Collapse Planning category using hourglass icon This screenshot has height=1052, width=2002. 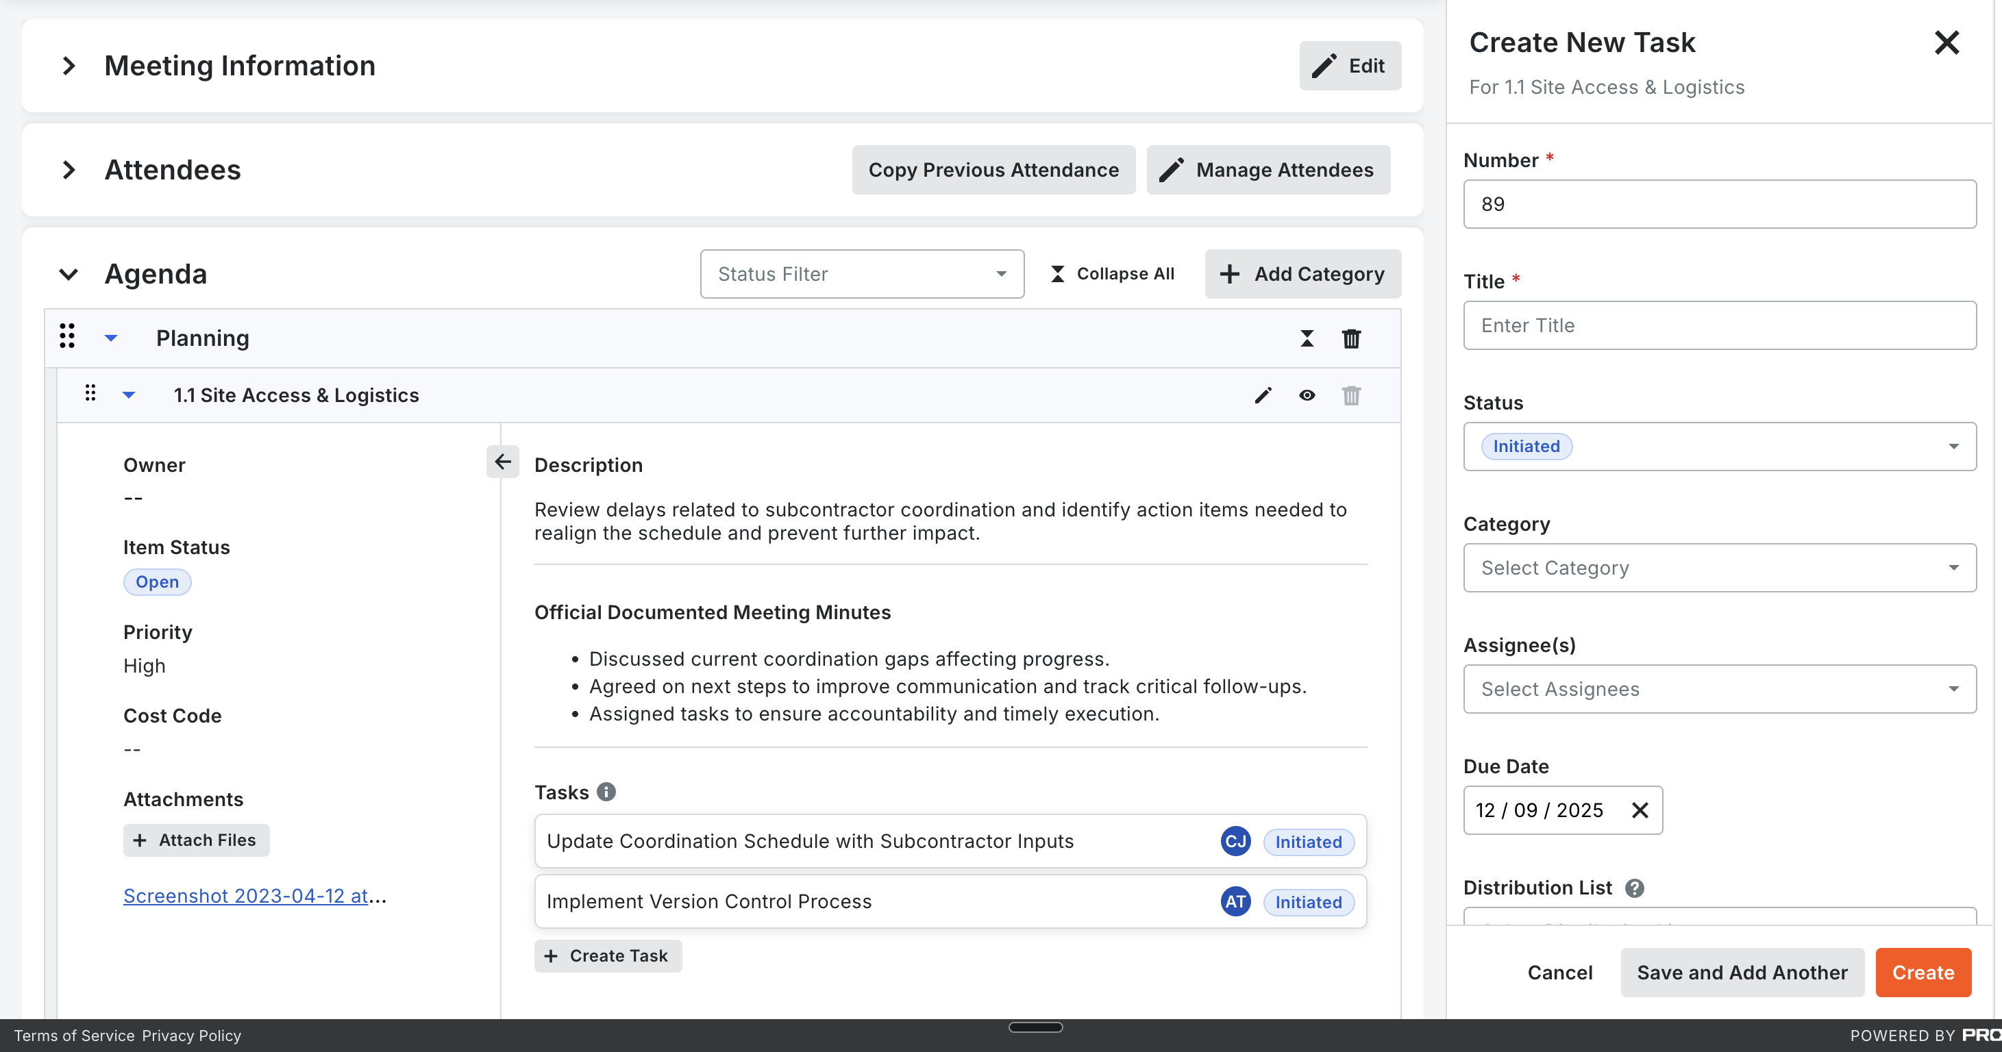coord(1307,339)
